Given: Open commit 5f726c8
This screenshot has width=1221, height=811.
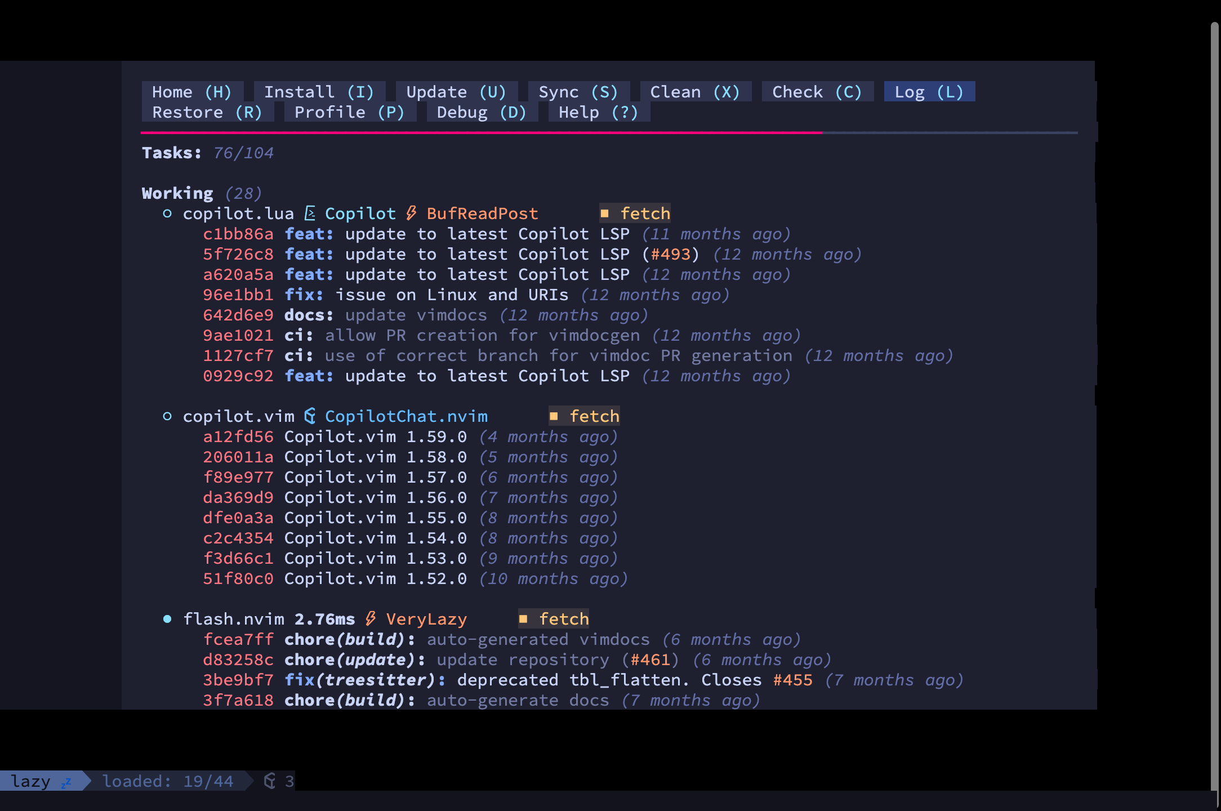Looking at the screenshot, I should click(238, 254).
